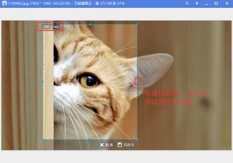The width and height of the screenshot is (233, 163).
Task: Click the app eye logo icon
Action: 4,3
